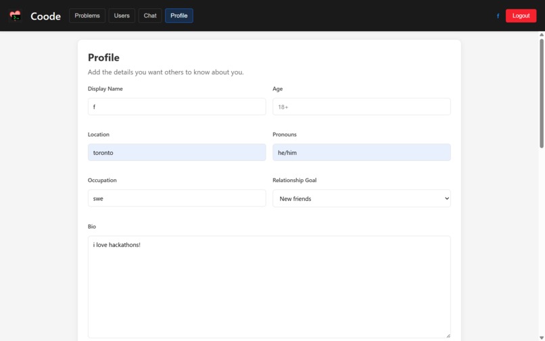The height and width of the screenshot is (341, 545).
Task: Click into the Age field
Action: 362,106
